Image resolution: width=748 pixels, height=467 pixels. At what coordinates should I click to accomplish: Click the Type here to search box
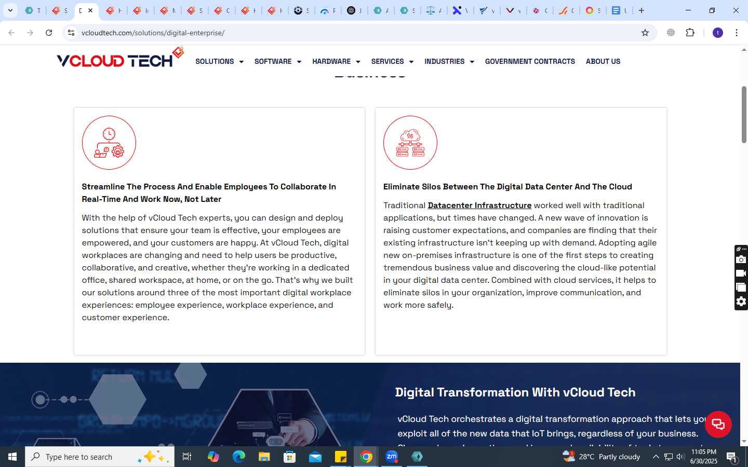click(100, 457)
